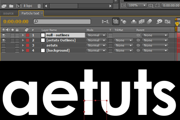Toggle mask and shape path visibility
The width and height of the screenshot is (180, 120).
157,5
